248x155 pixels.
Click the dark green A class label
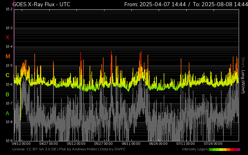7,113
